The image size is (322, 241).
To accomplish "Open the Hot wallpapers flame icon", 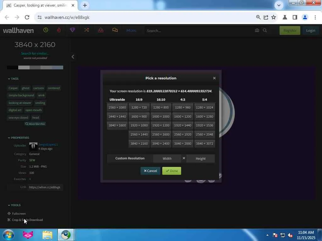I will pos(59,30).
